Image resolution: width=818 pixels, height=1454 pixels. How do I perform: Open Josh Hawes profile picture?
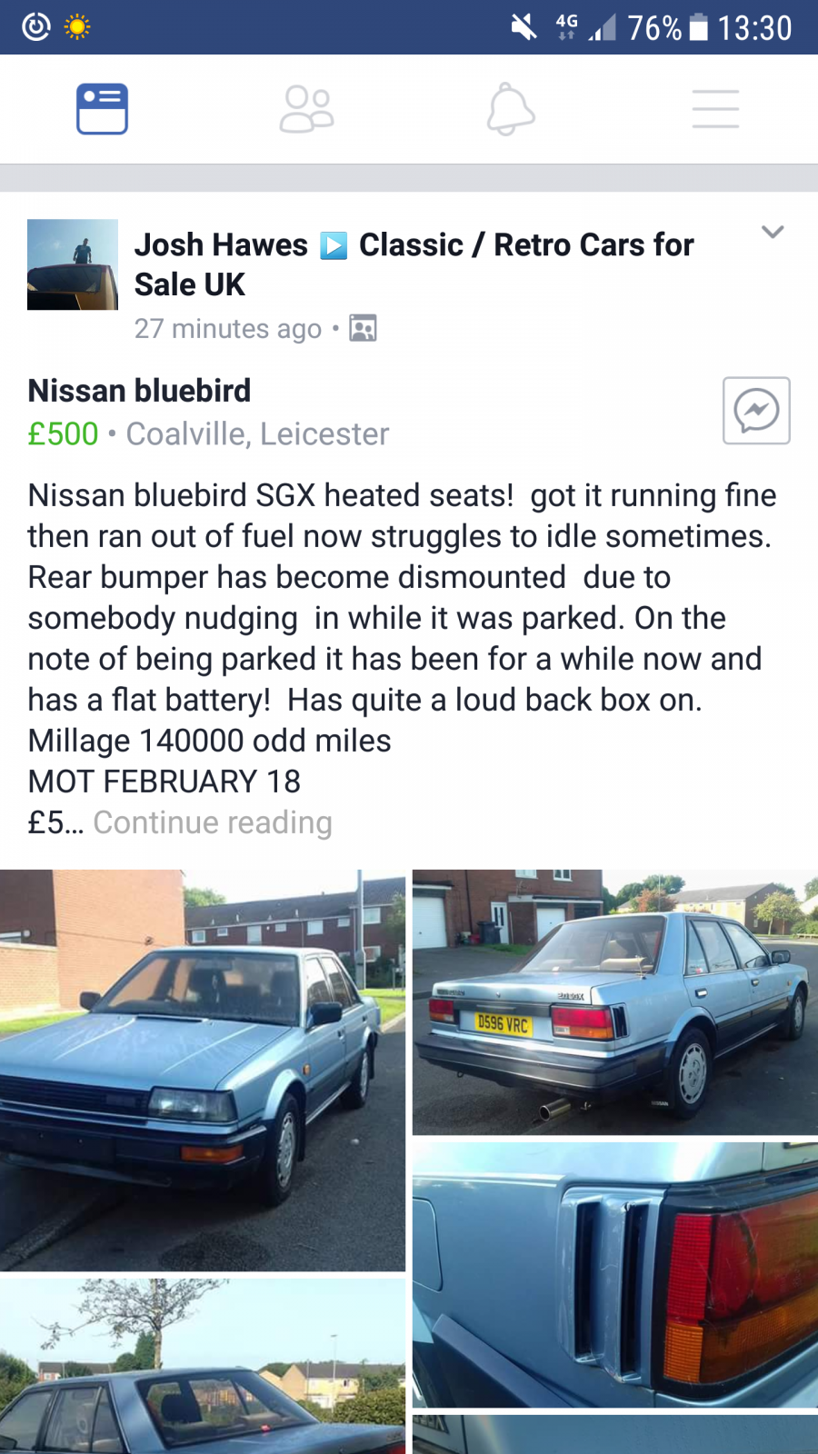coord(73,264)
